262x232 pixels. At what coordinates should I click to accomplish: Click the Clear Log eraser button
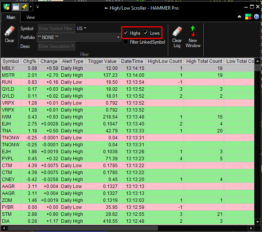point(177,37)
